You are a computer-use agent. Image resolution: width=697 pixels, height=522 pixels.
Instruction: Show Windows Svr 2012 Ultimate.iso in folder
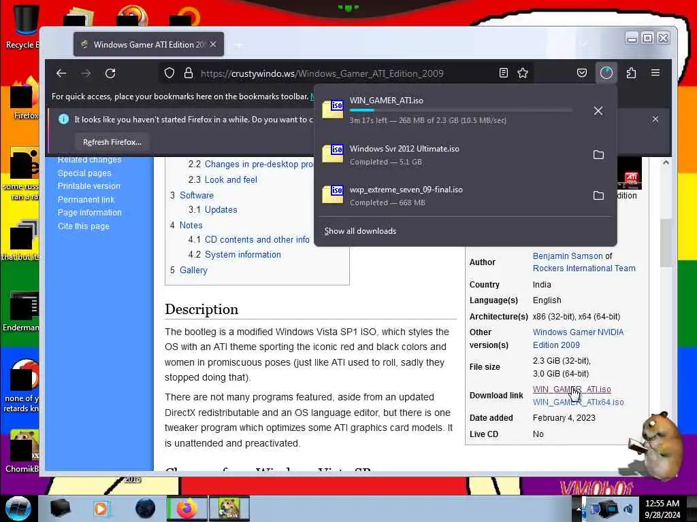[598, 155]
